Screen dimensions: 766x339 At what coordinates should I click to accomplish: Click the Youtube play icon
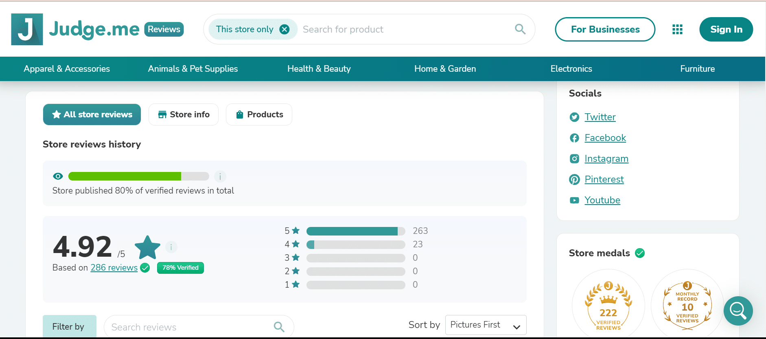(x=574, y=200)
